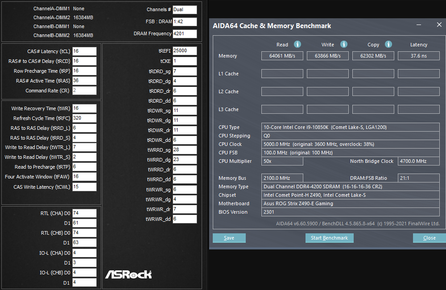This screenshot has width=446, height=290.
Task: Click the Write Recovery Time (tWR) field
Action: (x=84, y=108)
